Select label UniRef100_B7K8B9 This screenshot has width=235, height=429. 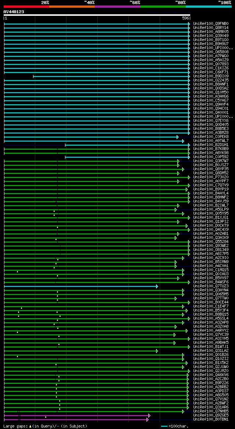coord(211,149)
